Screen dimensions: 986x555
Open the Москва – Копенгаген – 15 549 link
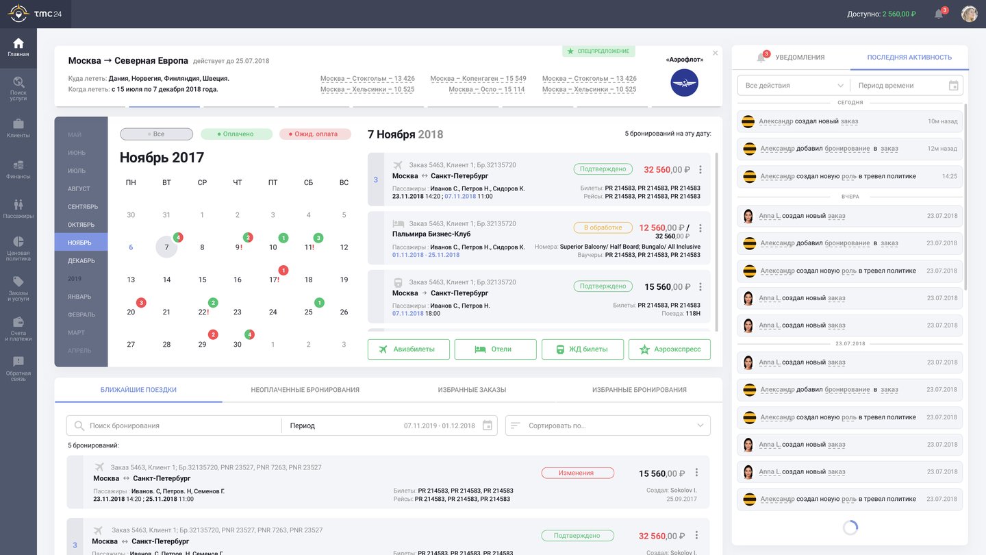coord(478,79)
